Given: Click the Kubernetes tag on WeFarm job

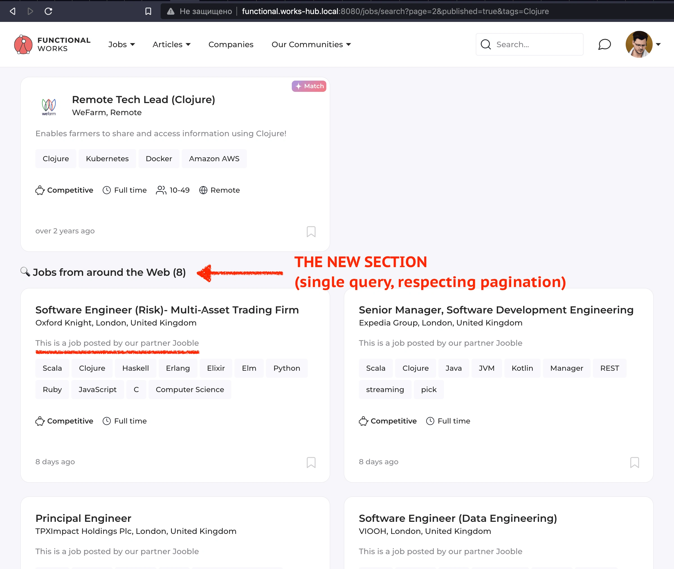Looking at the screenshot, I should pos(107,159).
